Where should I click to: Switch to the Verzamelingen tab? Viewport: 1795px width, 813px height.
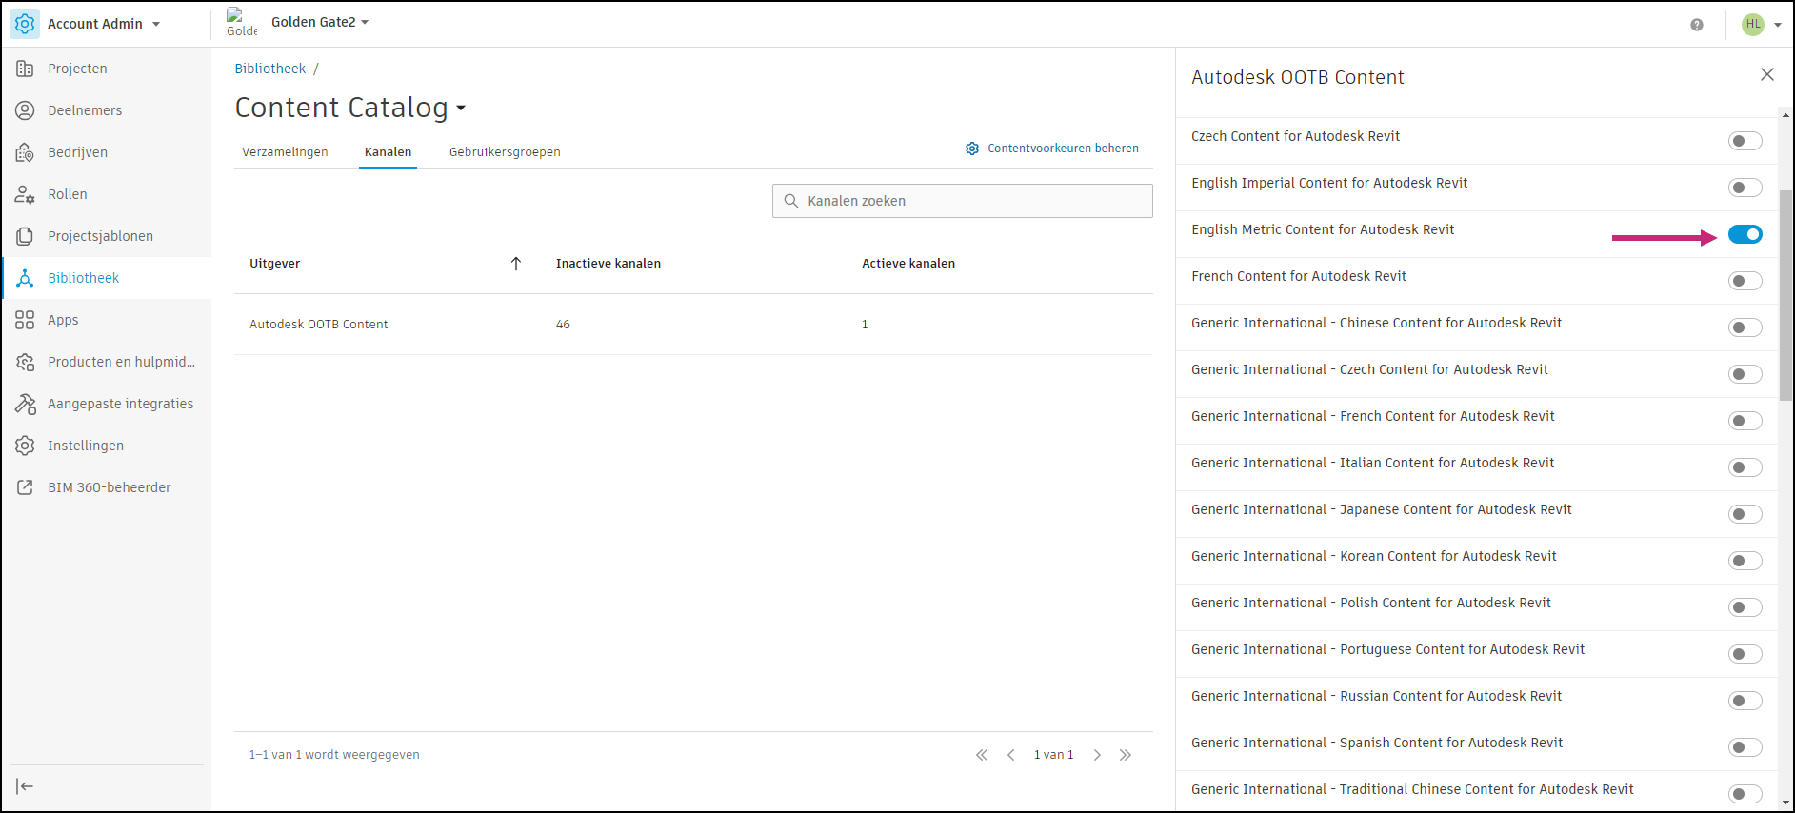(x=285, y=152)
